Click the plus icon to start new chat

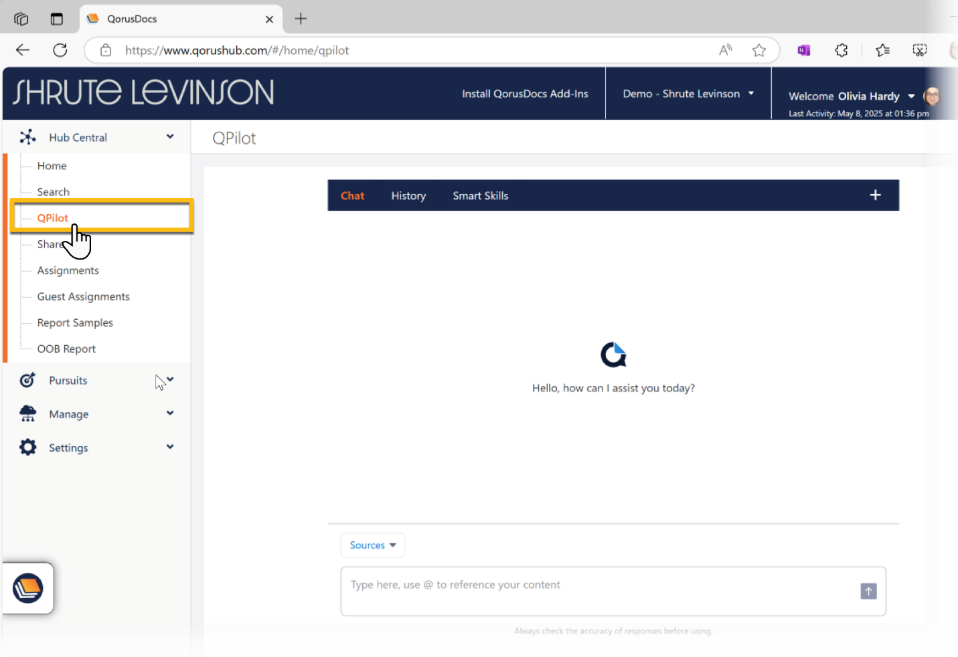tap(875, 195)
